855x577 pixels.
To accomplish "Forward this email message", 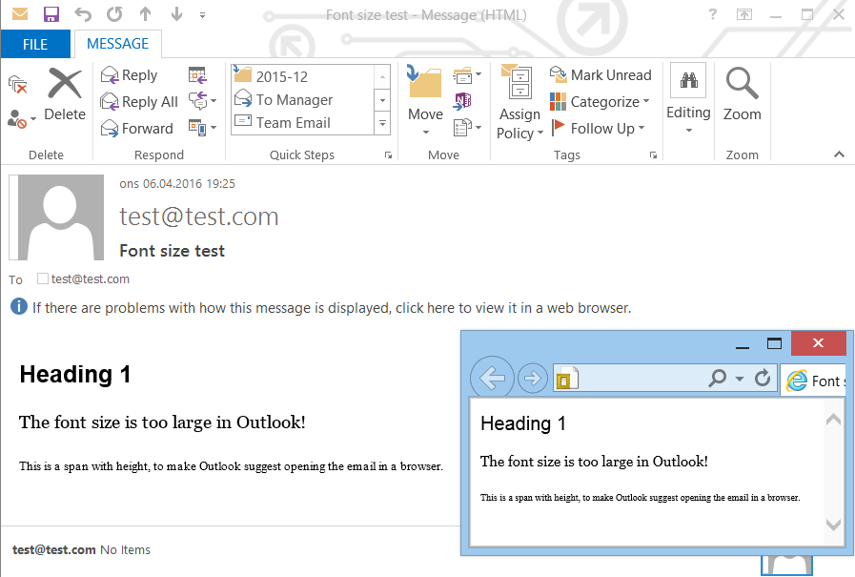I will tap(136, 129).
